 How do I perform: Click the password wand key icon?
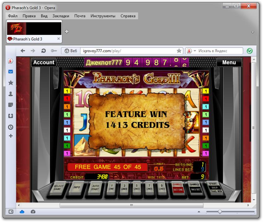[54, 51]
